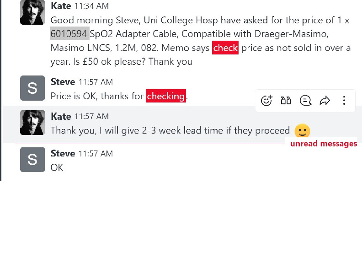This screenshot has height=280, width=362.
Task: Click Steve's 'OK' message text
Action: pos(57,167)
